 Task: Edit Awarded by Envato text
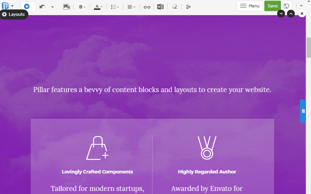(207, 189)
